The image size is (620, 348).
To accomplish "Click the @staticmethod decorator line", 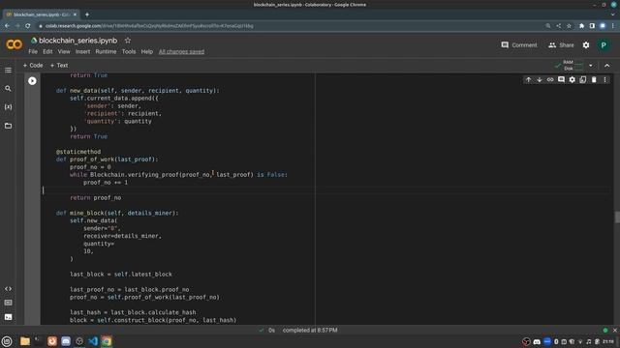I will 78,152.
